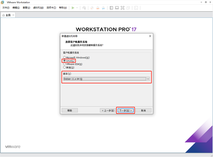
Task: Click the full screen mode icon
Action: (x=122, y=8)
